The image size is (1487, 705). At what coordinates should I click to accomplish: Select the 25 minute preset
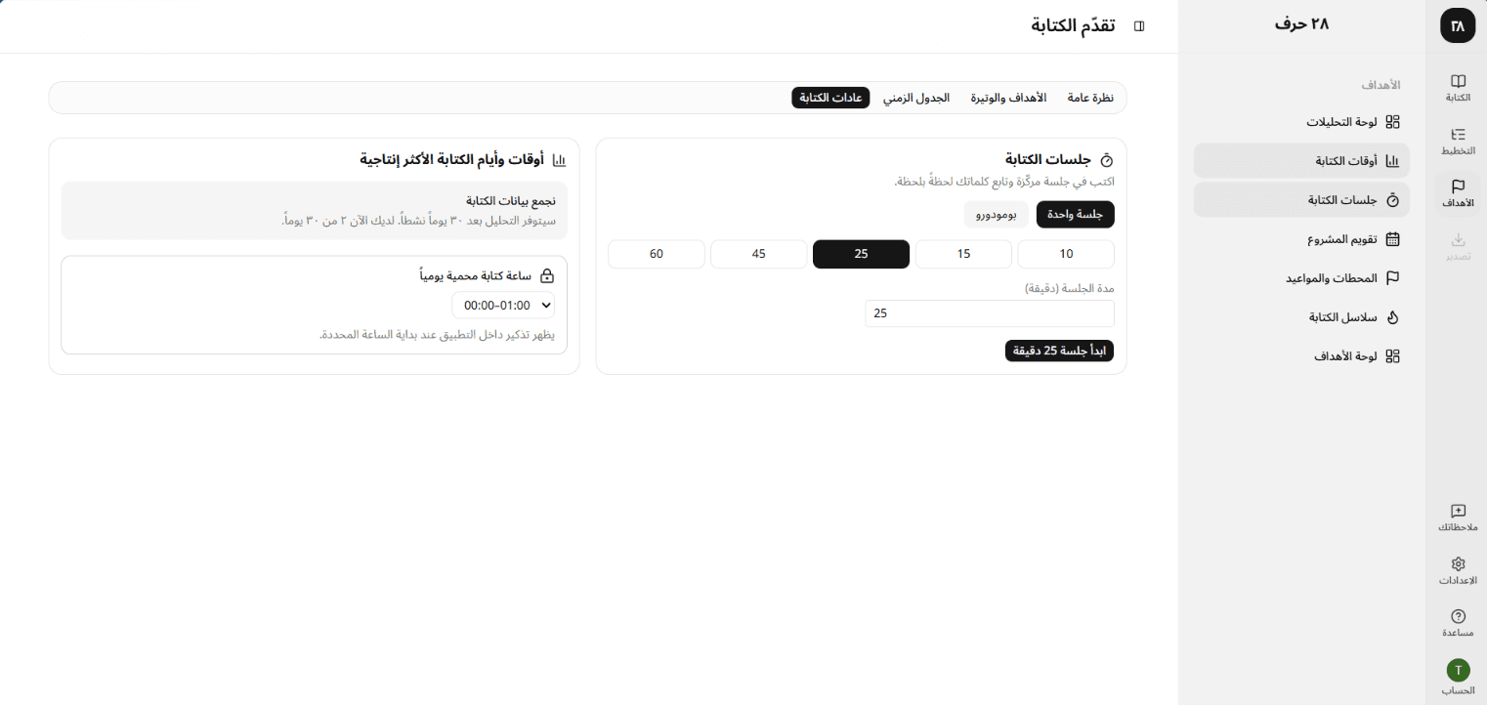click(861, 254)
